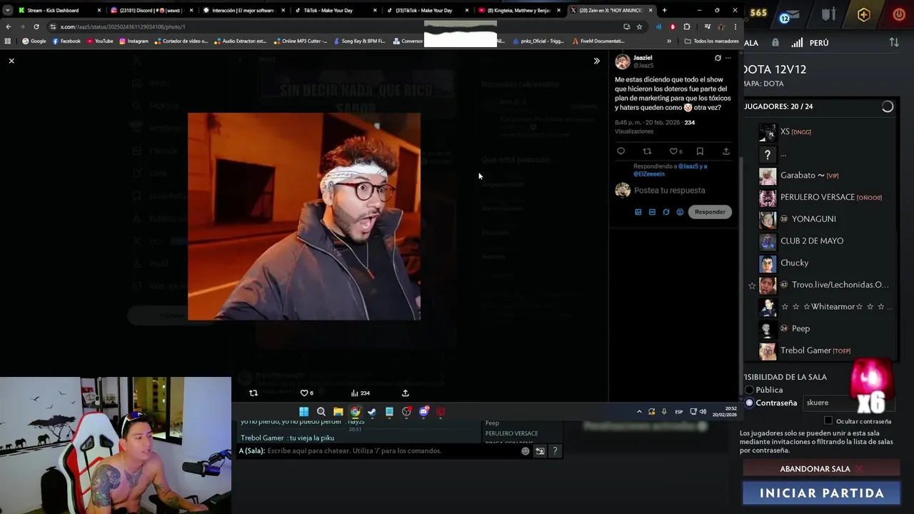The width and height of the screenshot is (914, 514).
Task: Reload the current page
Action: pyautogui.click(x=36, y=26)
